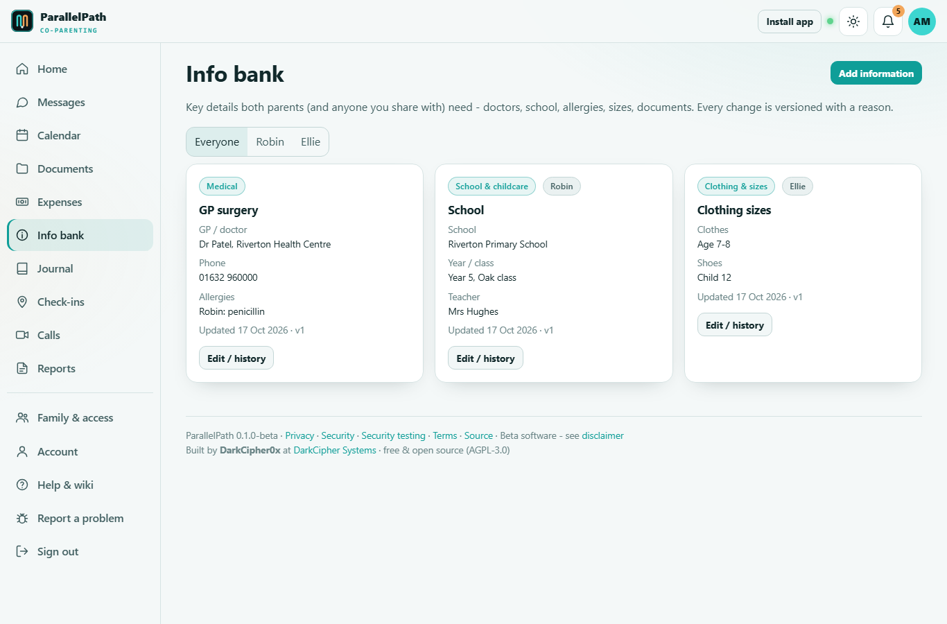Click the Calls video camera icon
Viewport: 947px width, 624px height.
click(x=22, y=335)
